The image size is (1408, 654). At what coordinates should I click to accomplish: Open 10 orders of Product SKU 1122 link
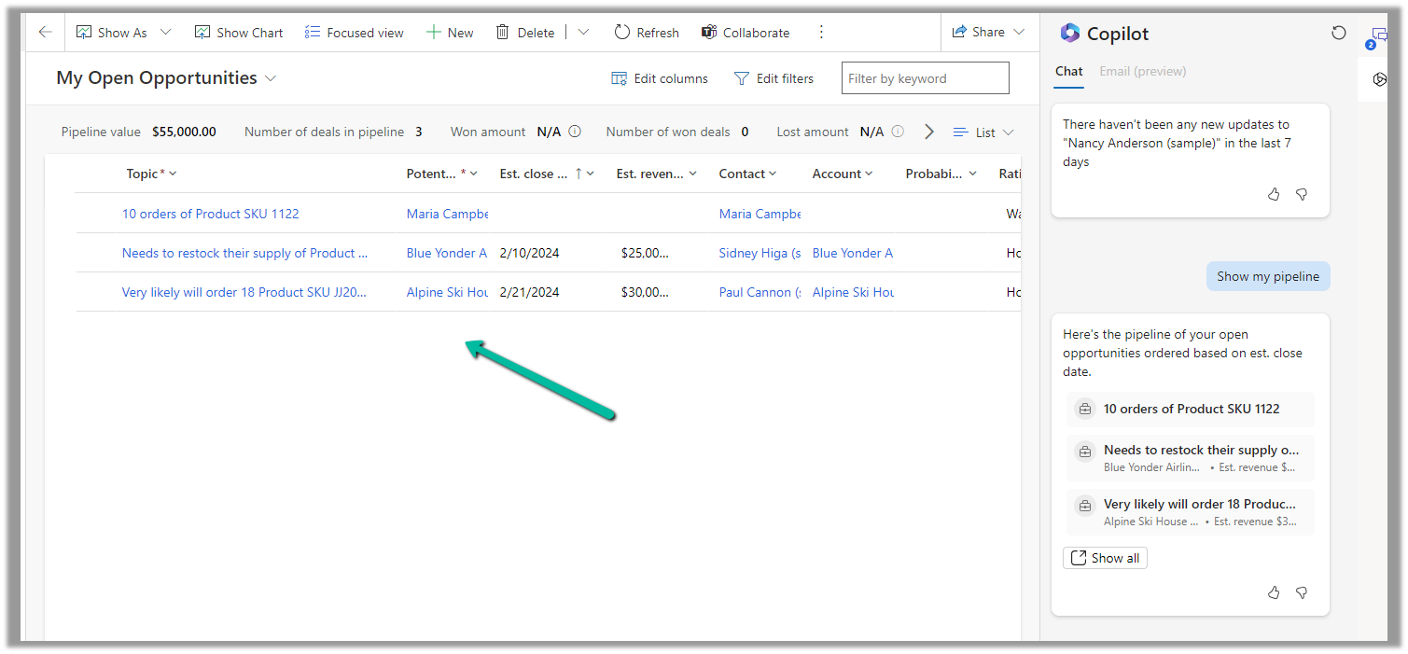click(211, 214)
